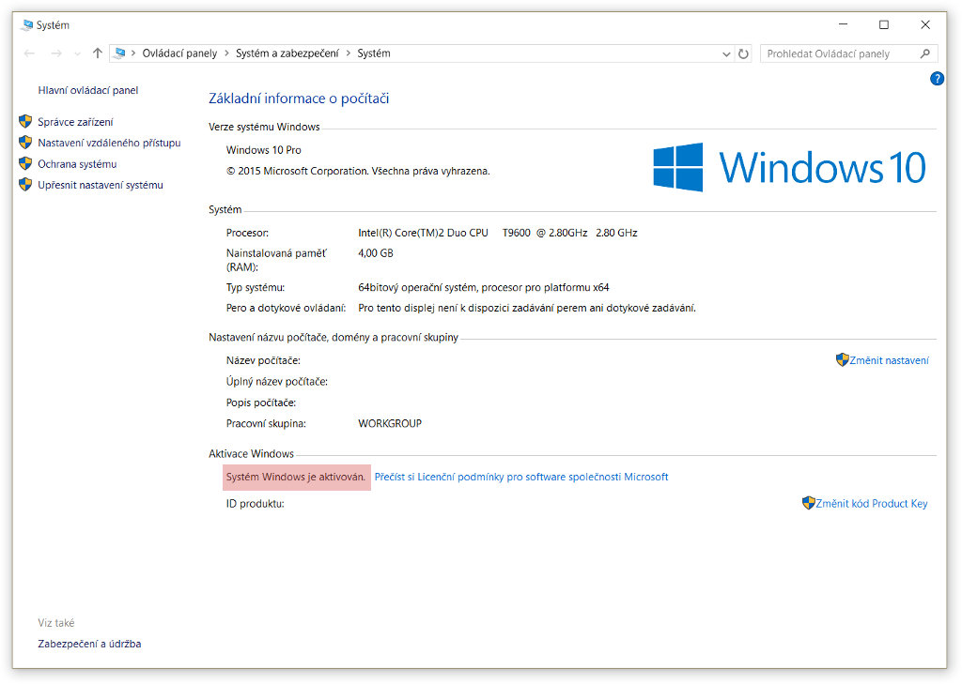This screenshot has height=684, width=962.
Task: Click shield icon next to Změnit nastavení
Action: click(843, 359)
